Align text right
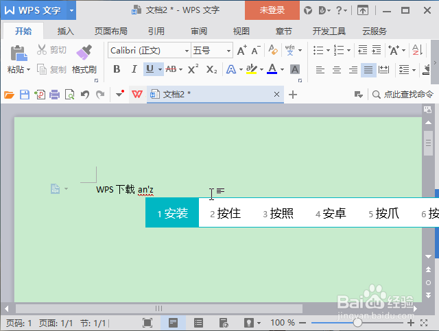This screenshot has width=439, height=331. click(353, 69)
